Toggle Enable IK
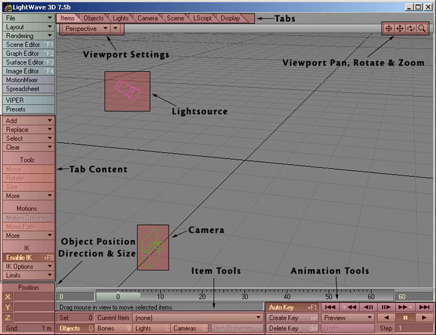Viewport: 436px width, 335px height. (28, 258)
